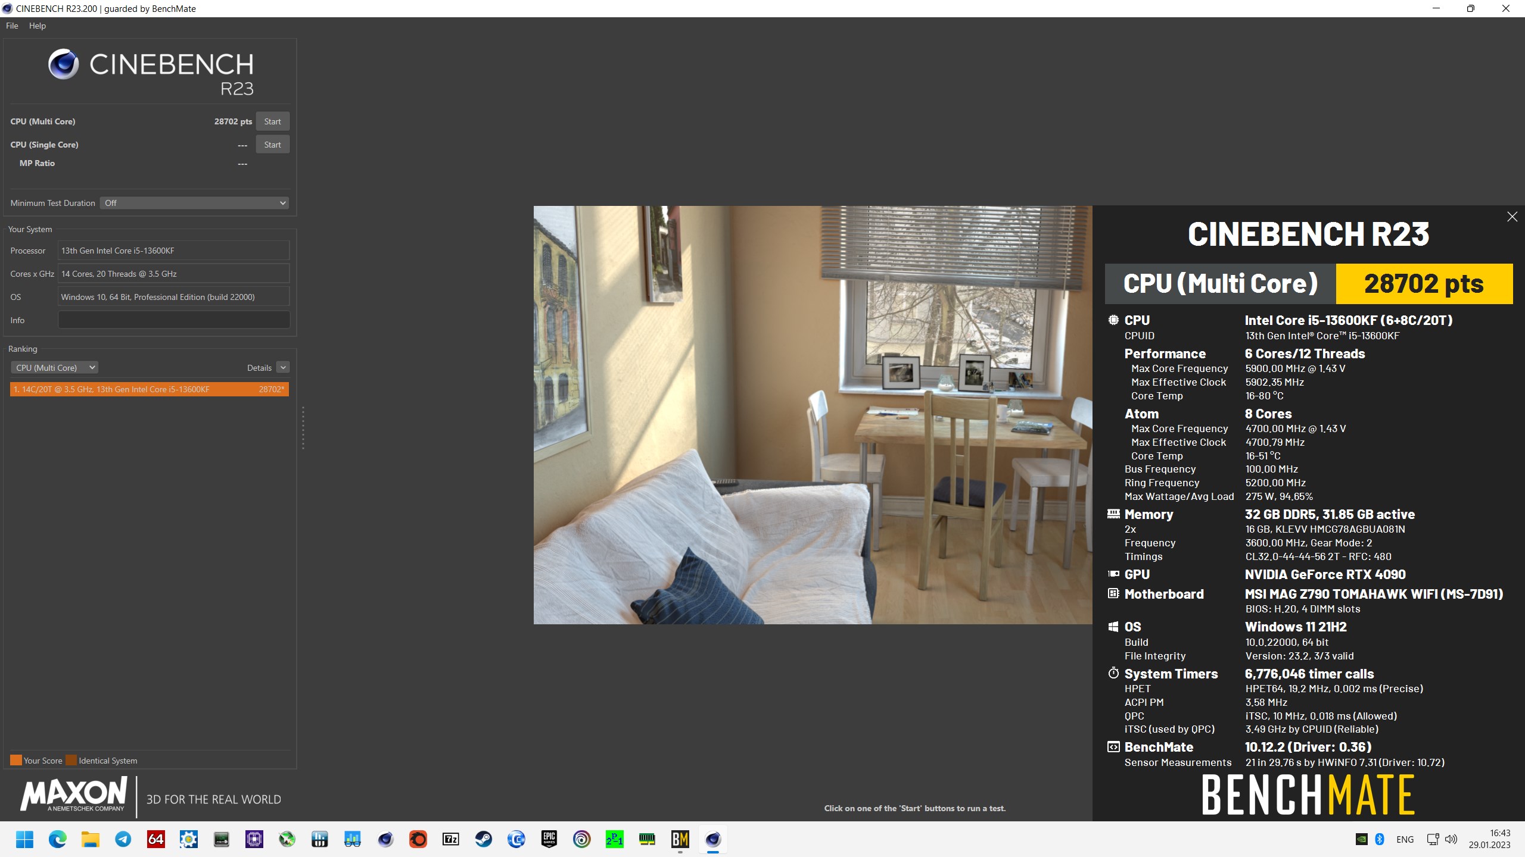Open Ubisoft Connect from taskbar
The width and height of the screenshot is (1525, 857).
[582, 839]
